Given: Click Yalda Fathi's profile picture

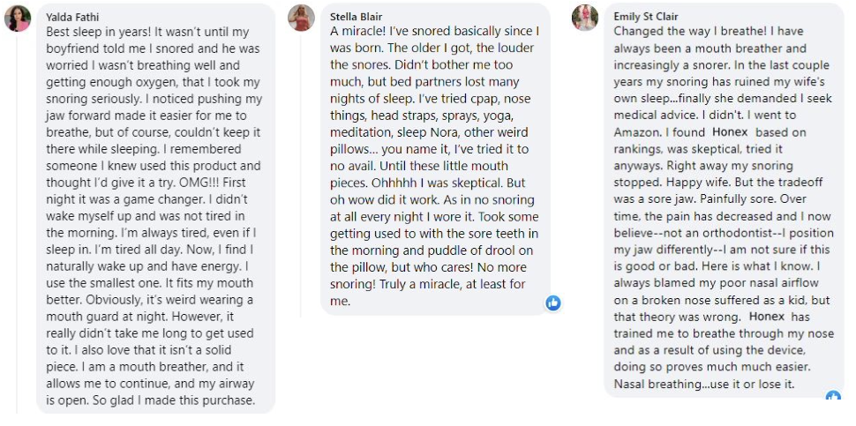Looking at the screenshot, I should (x=18, y=18).
